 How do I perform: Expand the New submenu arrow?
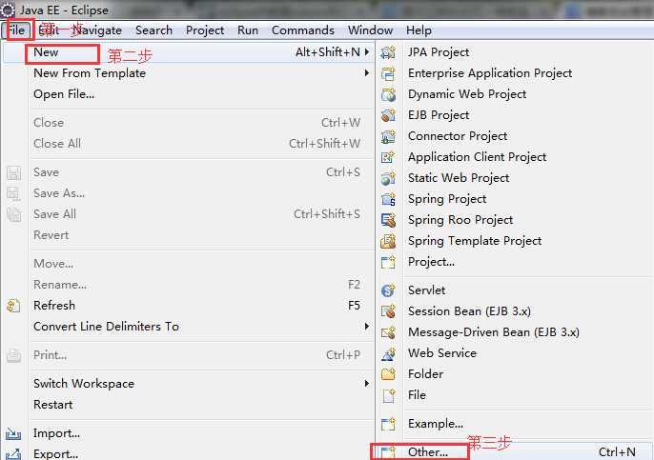367,52
